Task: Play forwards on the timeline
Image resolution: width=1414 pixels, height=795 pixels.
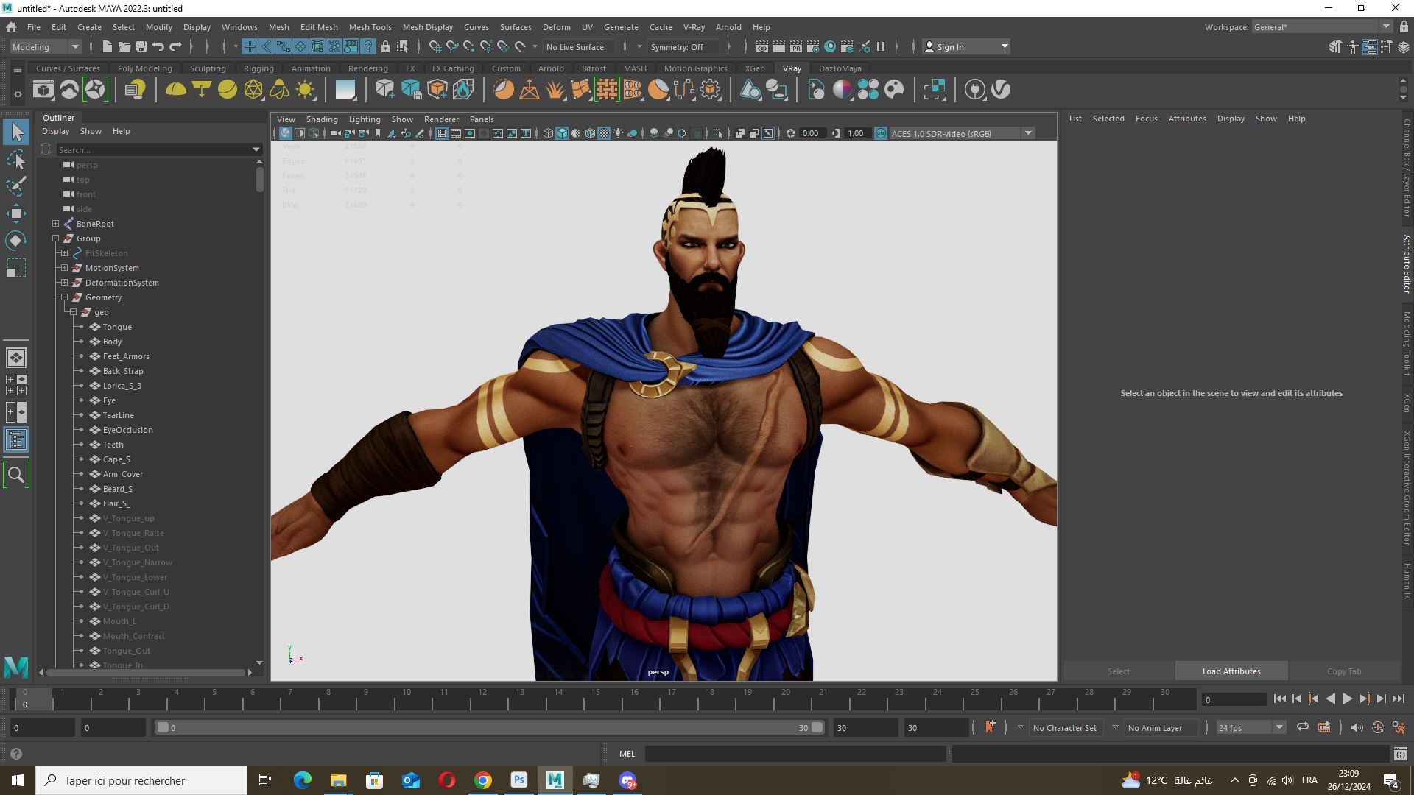Action: (1347, 699)
